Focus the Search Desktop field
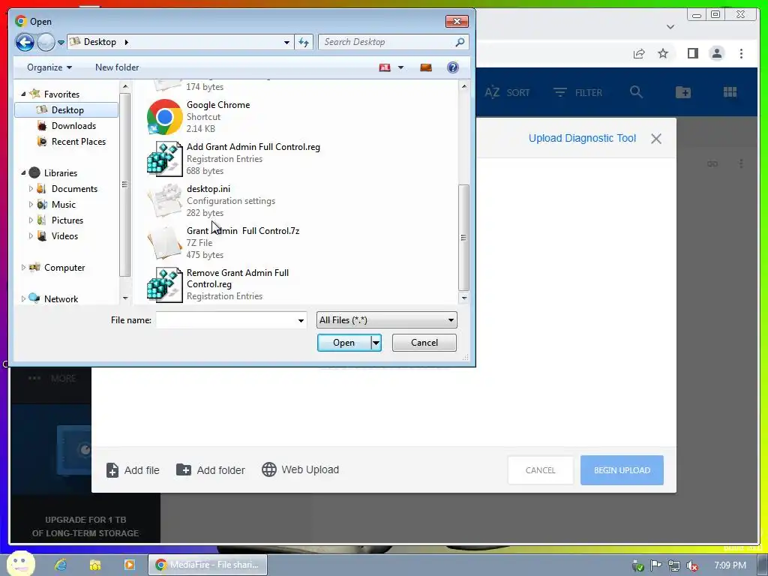Image resolution: width=768 pixels, height=576 pixels. (x=388, y=42)
